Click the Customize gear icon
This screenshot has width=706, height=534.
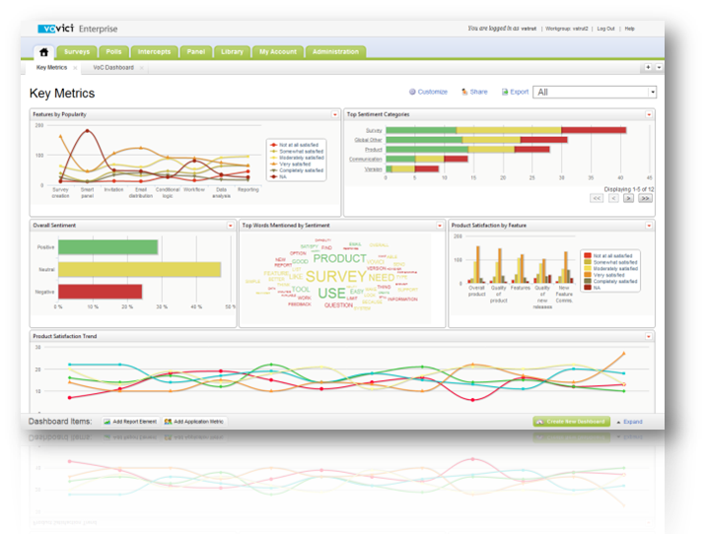pos(413,92)
